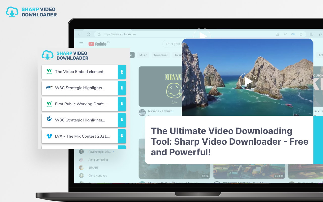Image resolution: width=323 pixels, height=202 pixels.
Task: Switch to the Music category
Action: 143,55
